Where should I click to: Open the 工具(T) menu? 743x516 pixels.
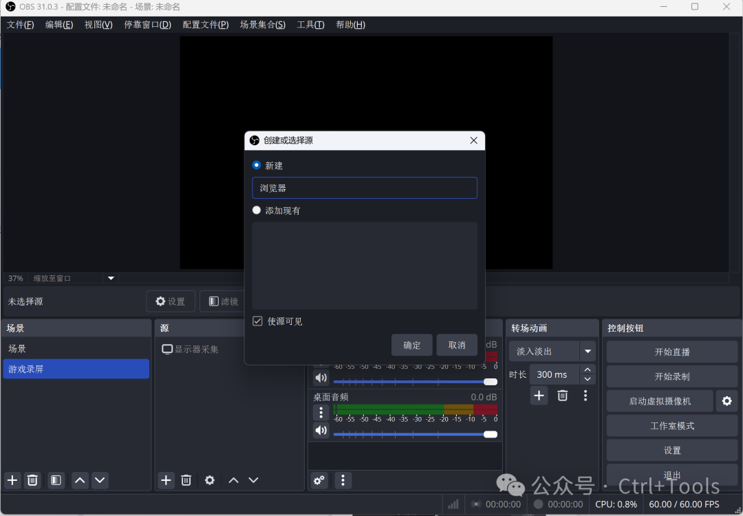(310, 25)
